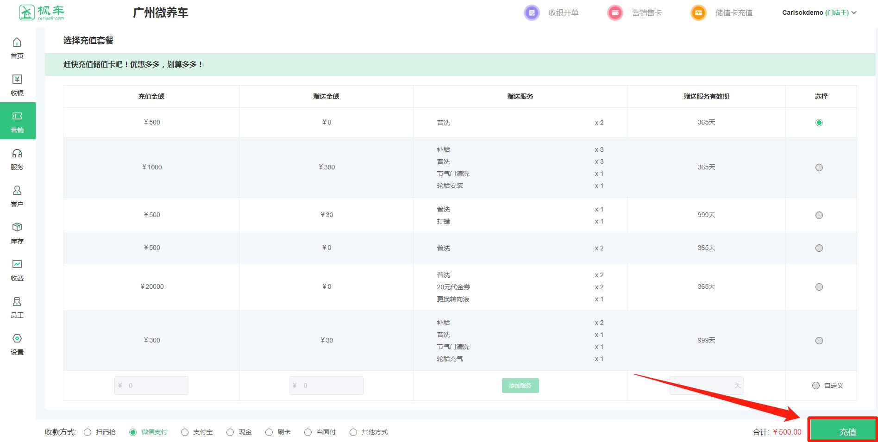
Task: Click the purple 收银开单 icon
Action: [x=532, y=12]
